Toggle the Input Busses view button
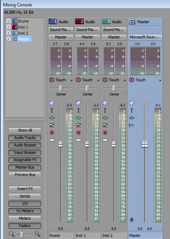Image resolution: width=170 pixels, height=239 pixels. click(x=25, y=152)
